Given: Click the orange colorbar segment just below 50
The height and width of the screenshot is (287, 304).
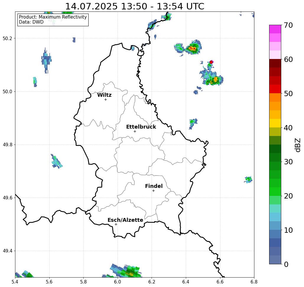Looking at the screenshot, I should point(275,98).
